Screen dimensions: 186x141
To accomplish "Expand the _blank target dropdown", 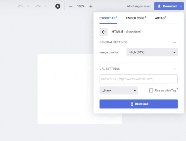I will [x=118, y=90].
